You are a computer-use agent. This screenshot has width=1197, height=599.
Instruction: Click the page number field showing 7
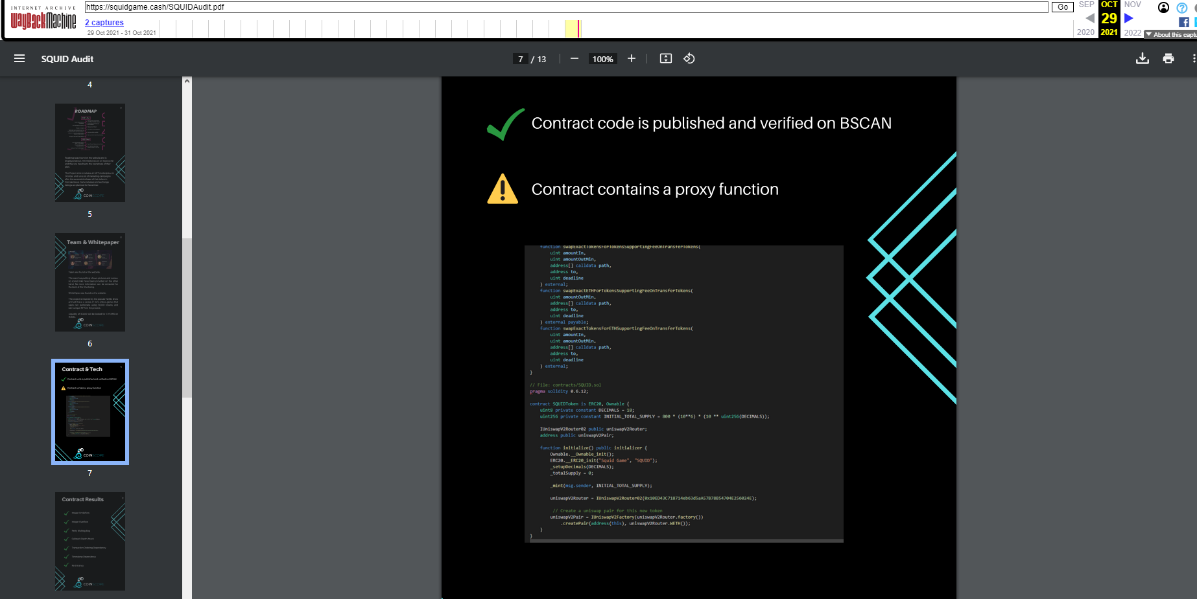point(521,59)
